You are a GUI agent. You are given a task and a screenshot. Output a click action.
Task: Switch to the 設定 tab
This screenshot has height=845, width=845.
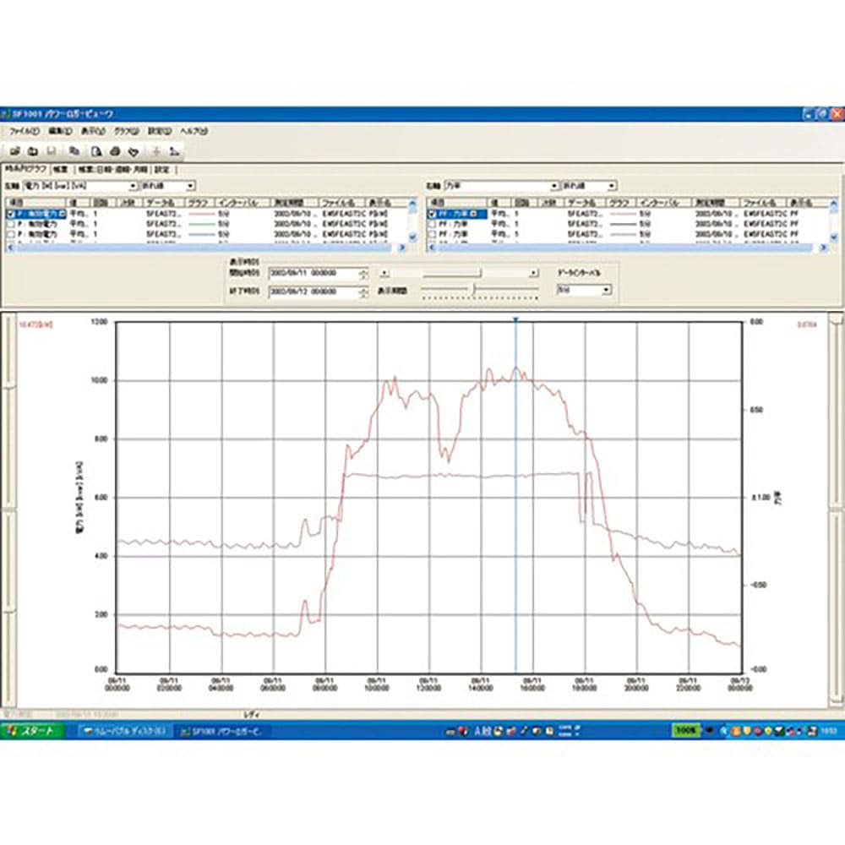[161, 169]
